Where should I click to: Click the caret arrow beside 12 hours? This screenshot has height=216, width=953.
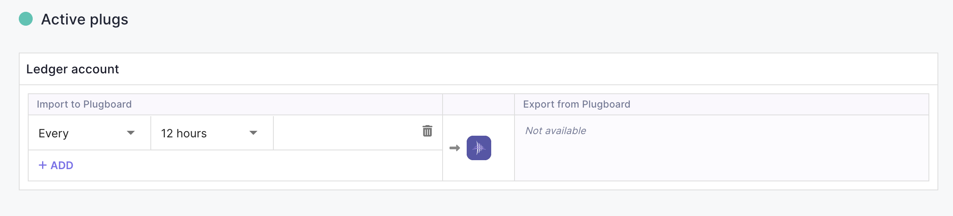pos(253,133)
